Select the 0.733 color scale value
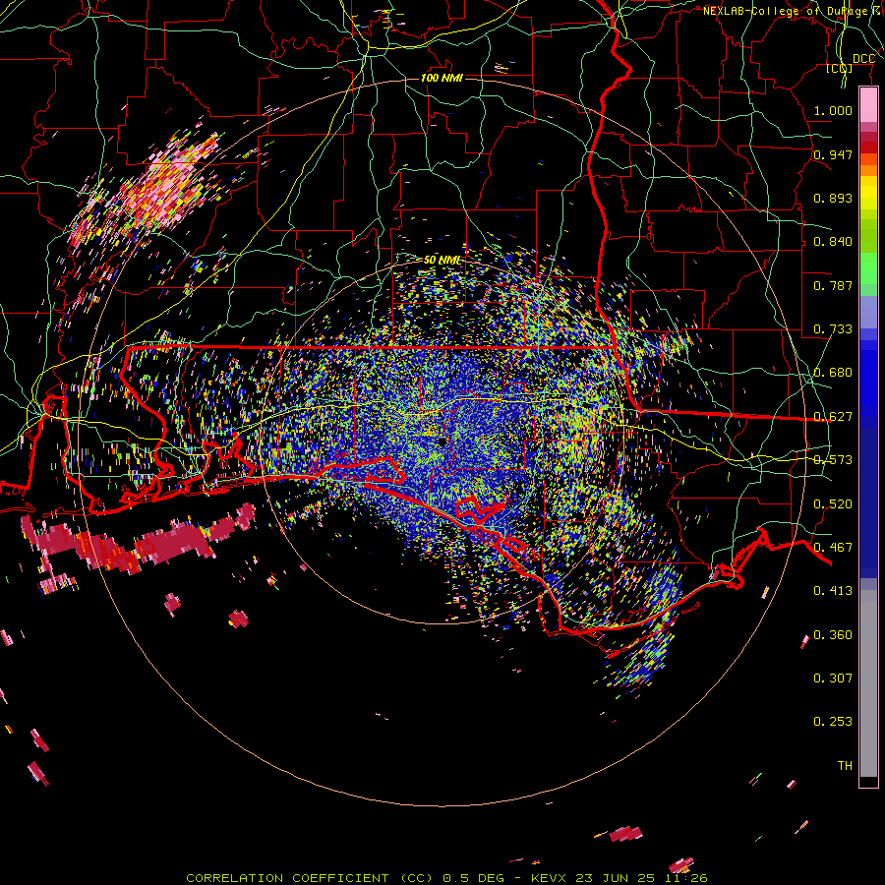This screenshot has height=885, width=885. point(833,329)
